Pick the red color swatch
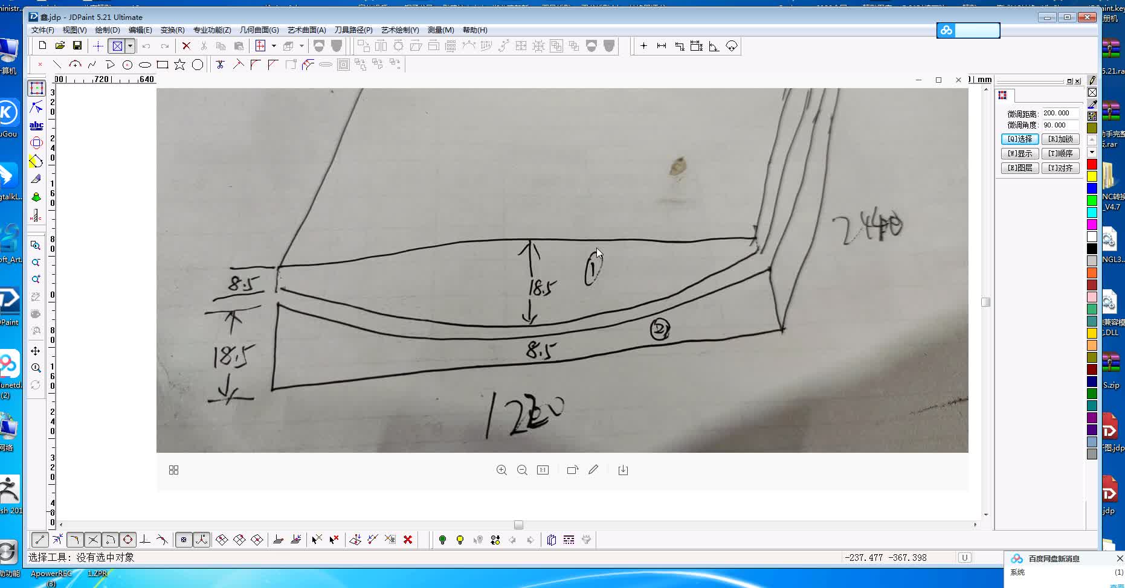The image size is (1125, 588). click(x=1092, y=164)
